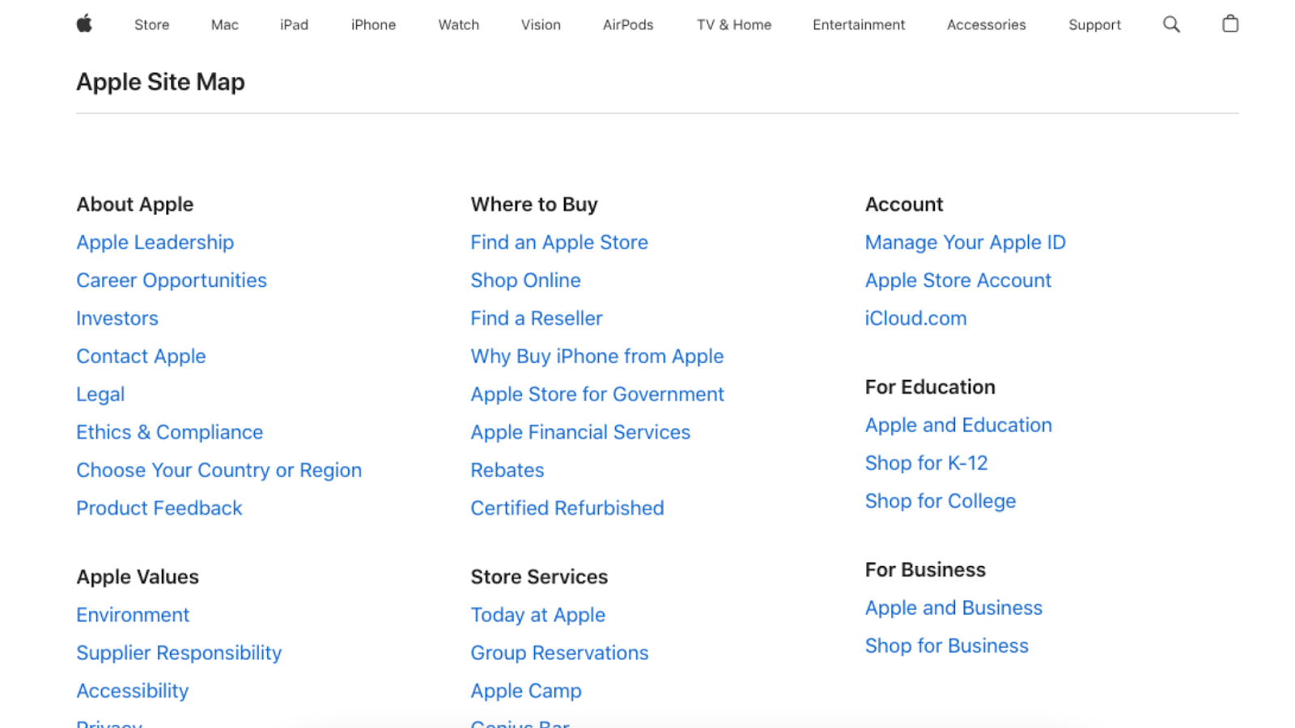Visit Apple Store for Government link
The image size is (1295, 728).
coord(597,395)
